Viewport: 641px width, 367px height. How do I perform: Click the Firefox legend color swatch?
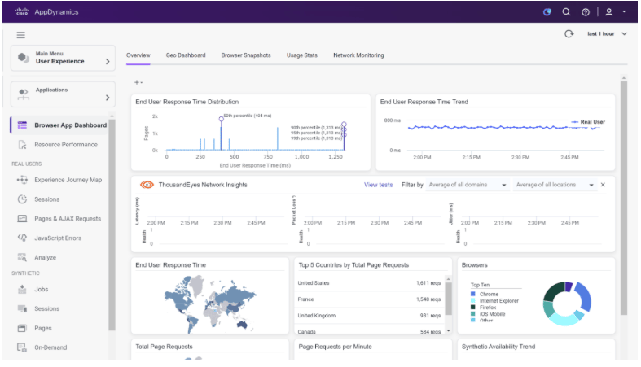tap(473, 307)
